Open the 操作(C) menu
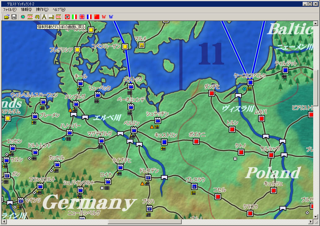Viewport: 320px width, 226px height. pyautogui.click(x=42, y=10)
